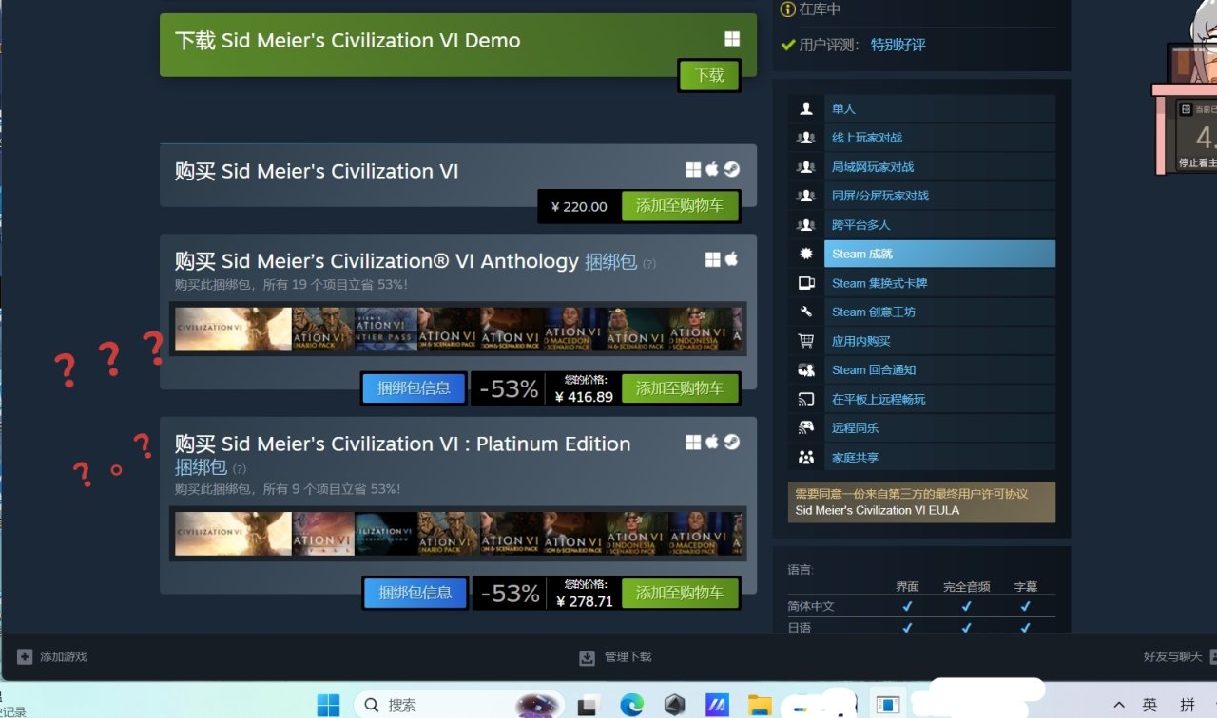Click the 同屏/分屏玩家对战 feature link
Screen dimensions: 1217x718
click(x=880, y=196)
